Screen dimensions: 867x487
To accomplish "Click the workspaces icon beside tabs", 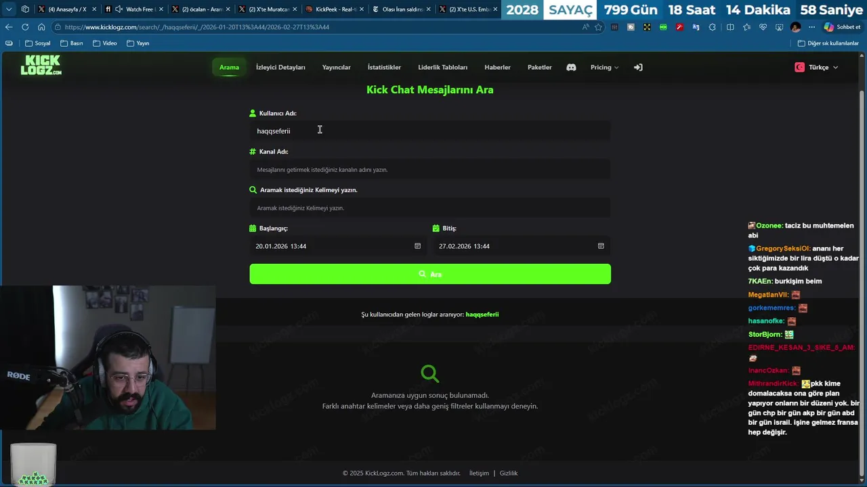I will (x=25, y=9).
